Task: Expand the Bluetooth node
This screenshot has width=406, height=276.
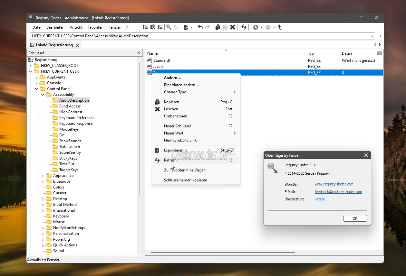Action: [x=43, y=181]
